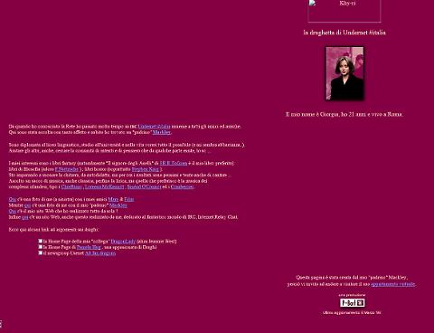This screenshot has height=333, width=434.
Task: Open the Stephen King link
Action: click(146, 169)
